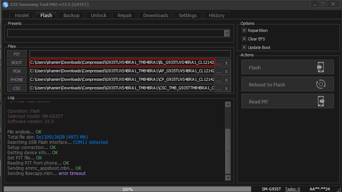Click 'Reading PIT from phone... OK' log line
This screenshot has height=192, width=342.
[38, 163]
